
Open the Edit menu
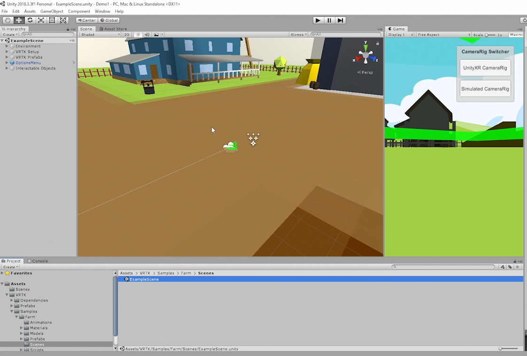click(x=16, y=11)
